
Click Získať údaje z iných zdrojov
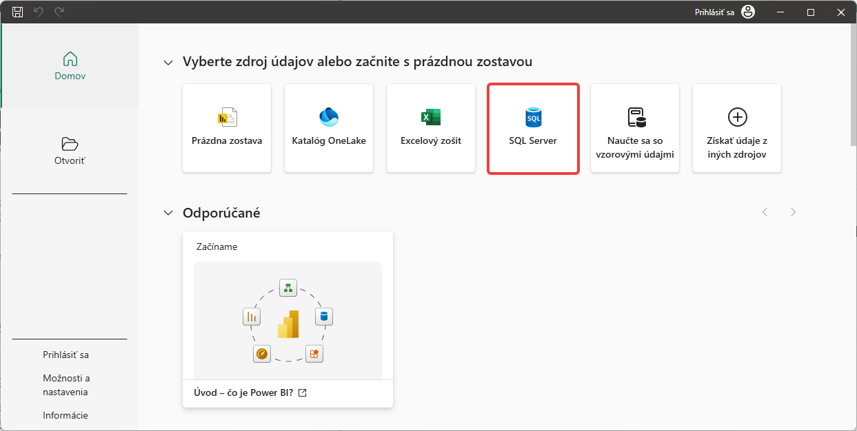point(737,128)
